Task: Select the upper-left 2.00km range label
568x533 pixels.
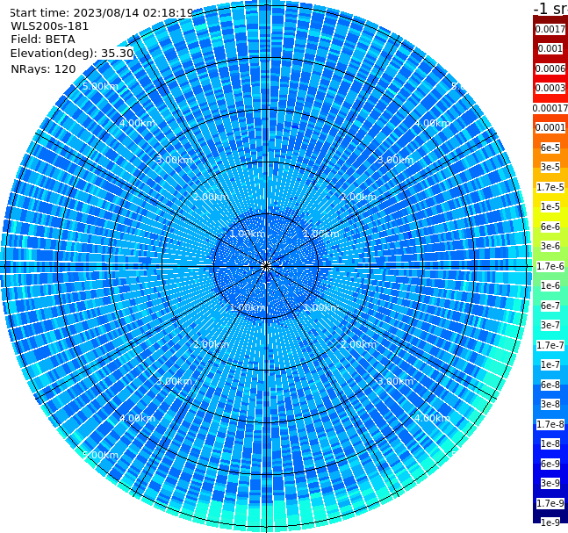Action: point(212,197)
